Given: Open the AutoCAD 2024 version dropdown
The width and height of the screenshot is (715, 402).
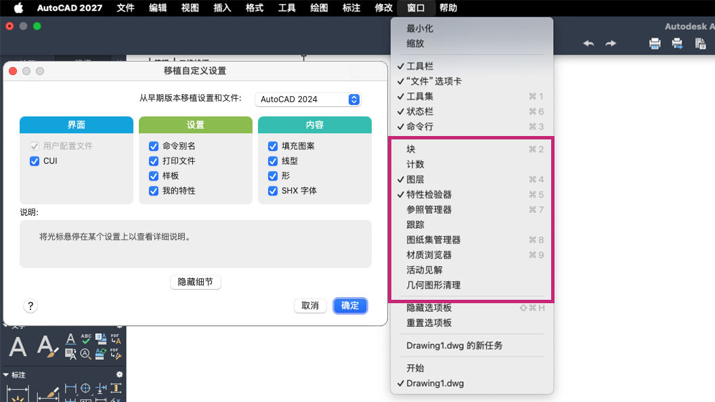Looking at the screenshot, I should coord(308,99).
